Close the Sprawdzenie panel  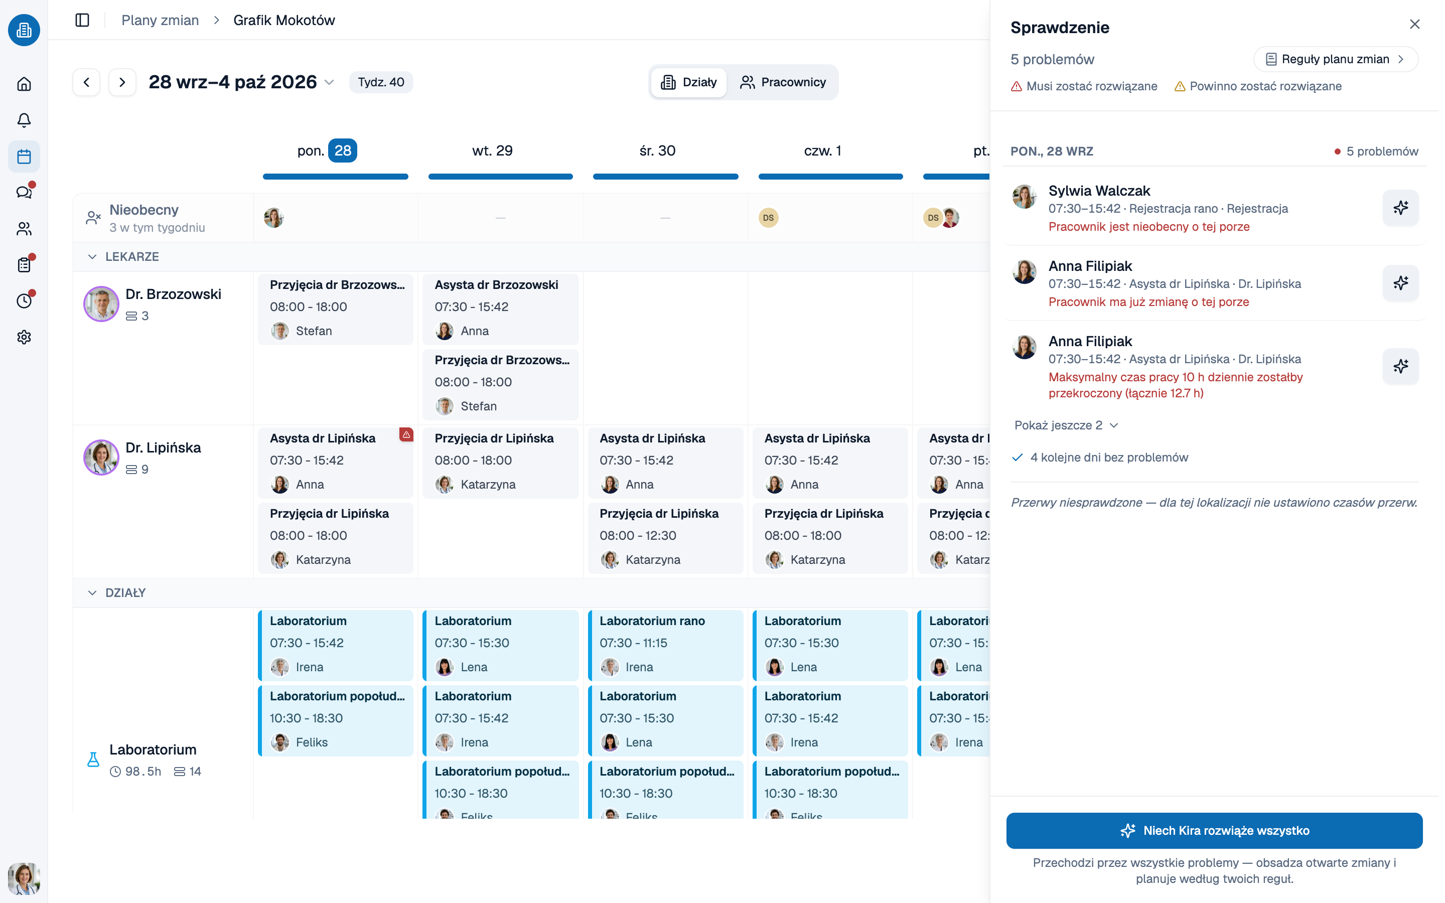(1414, 25)
